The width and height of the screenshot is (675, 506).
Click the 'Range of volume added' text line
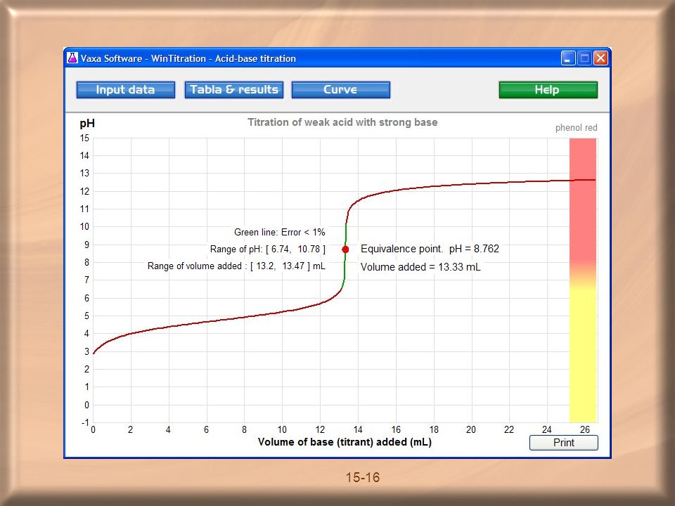(236, 266)
